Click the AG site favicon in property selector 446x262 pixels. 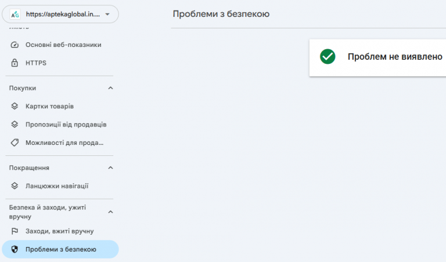pyautogui.click(x=15, y=14)
